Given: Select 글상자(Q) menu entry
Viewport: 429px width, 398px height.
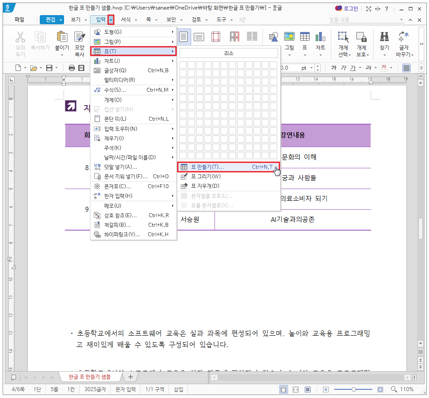Looking at the screenshot, I should (134, 71).
